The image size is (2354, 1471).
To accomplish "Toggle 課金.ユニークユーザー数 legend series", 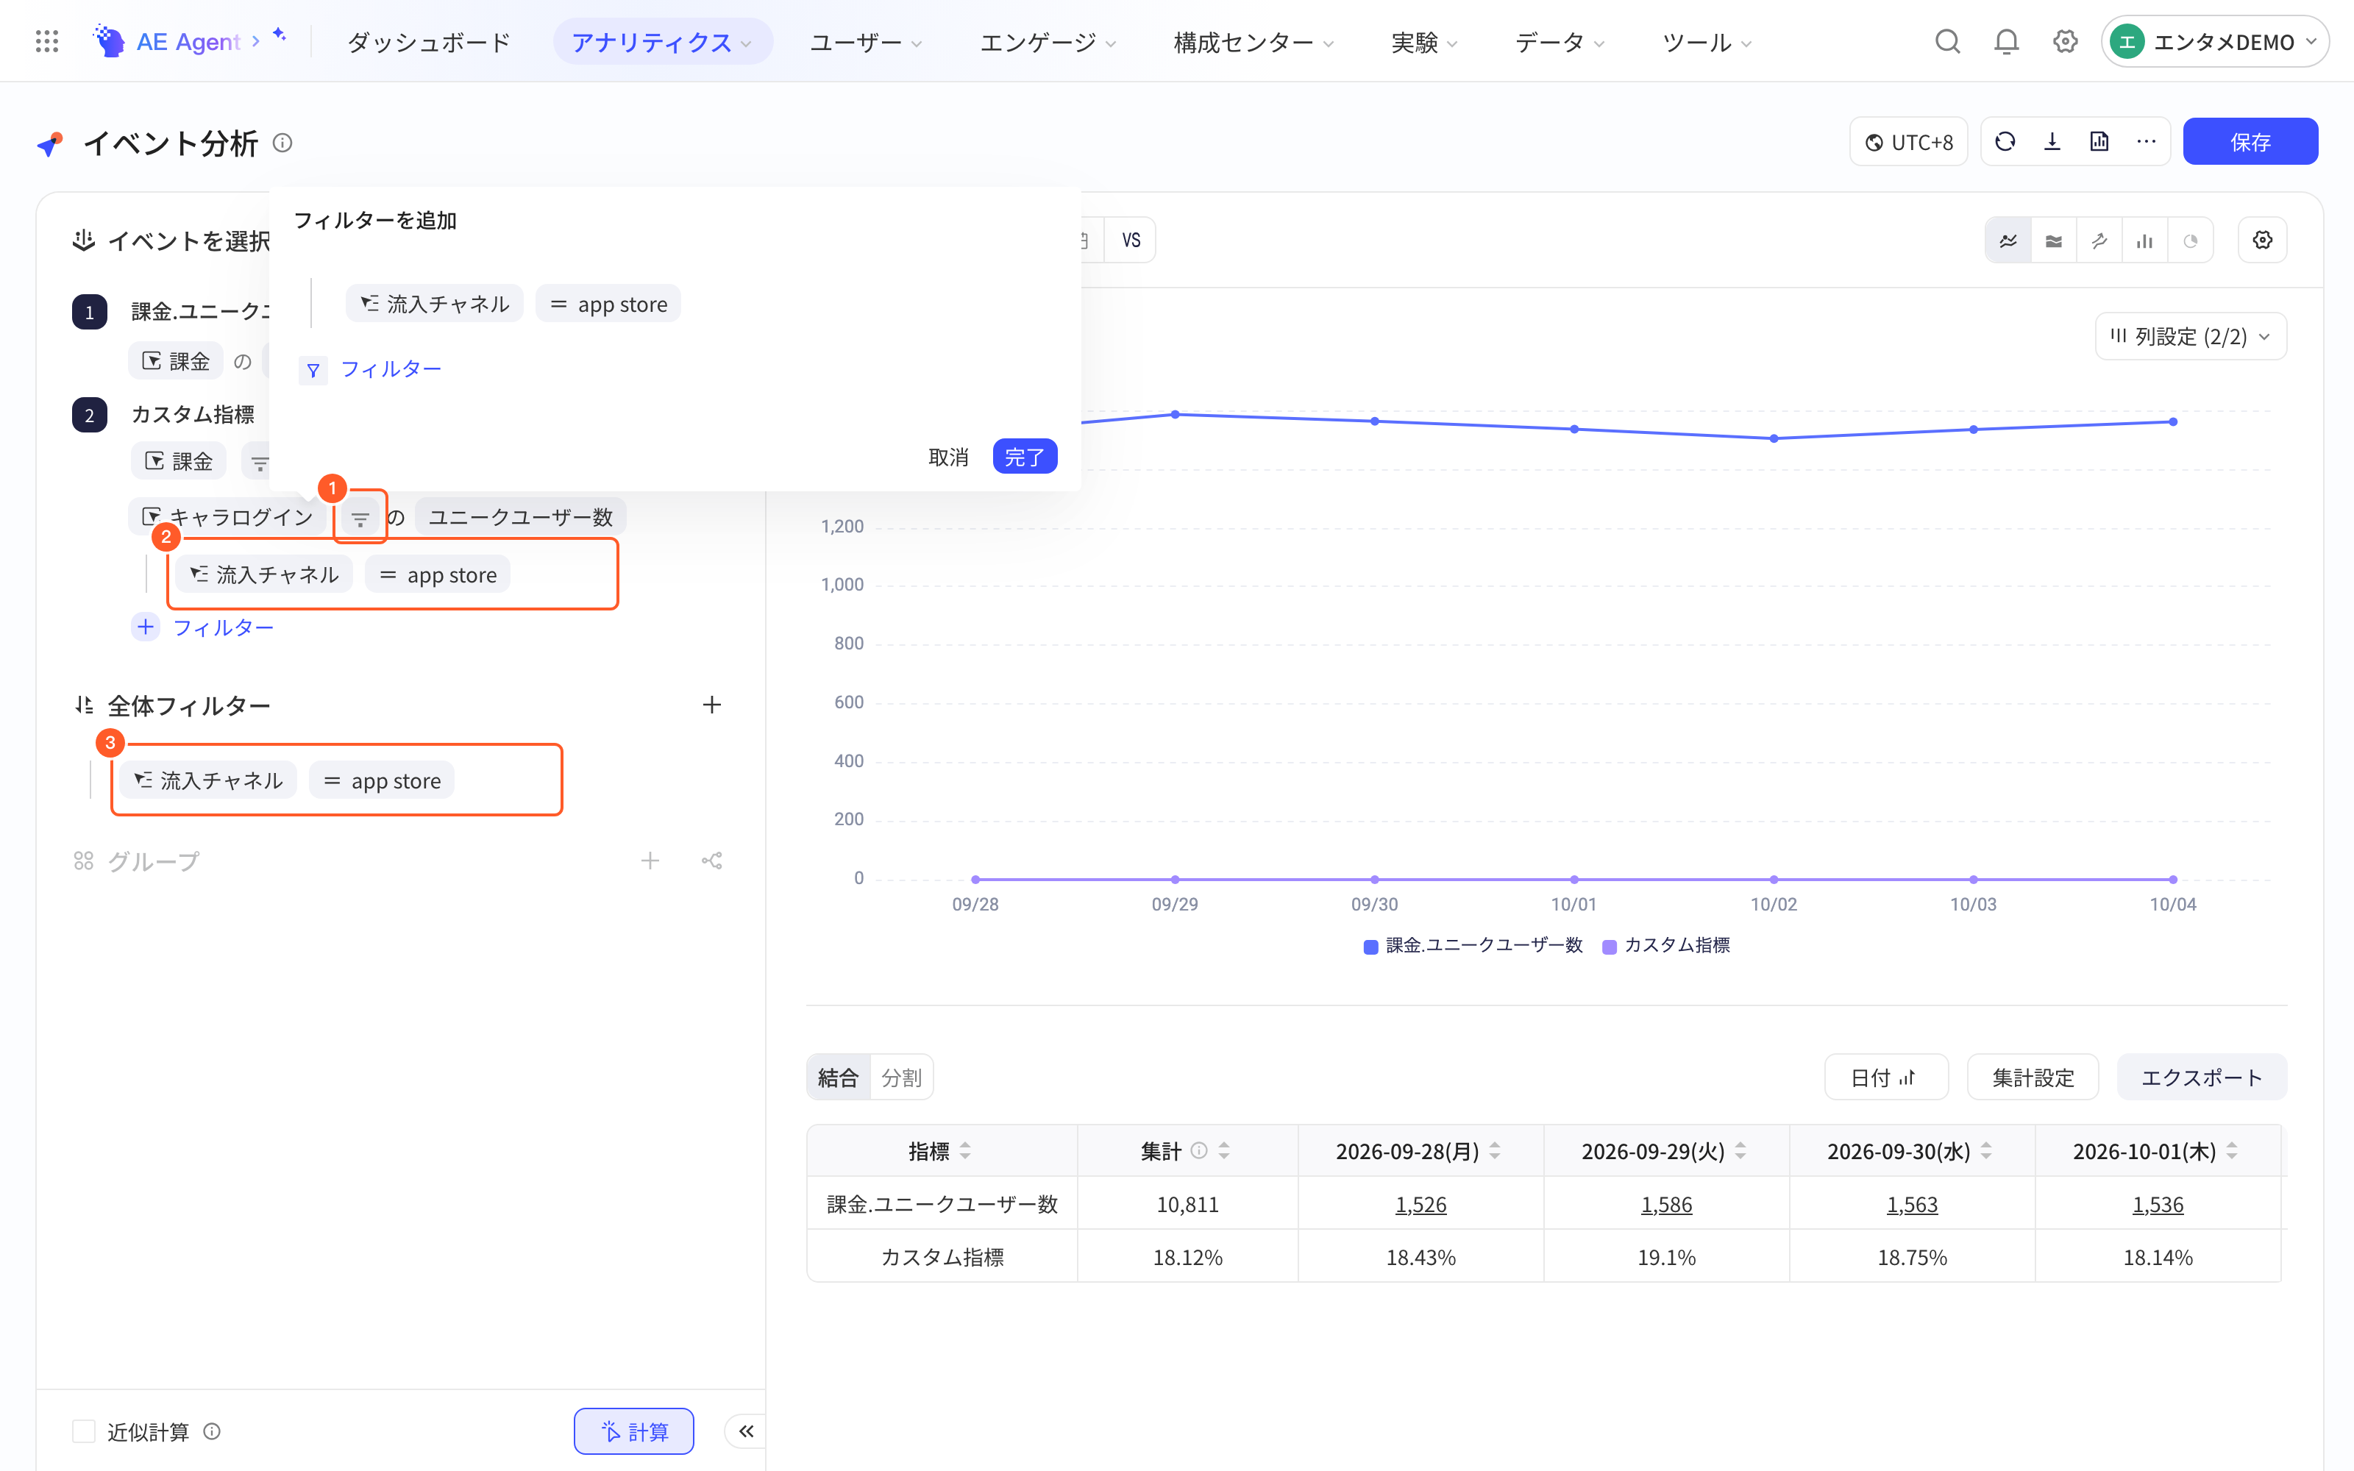I will click(x=1473, y=944).
